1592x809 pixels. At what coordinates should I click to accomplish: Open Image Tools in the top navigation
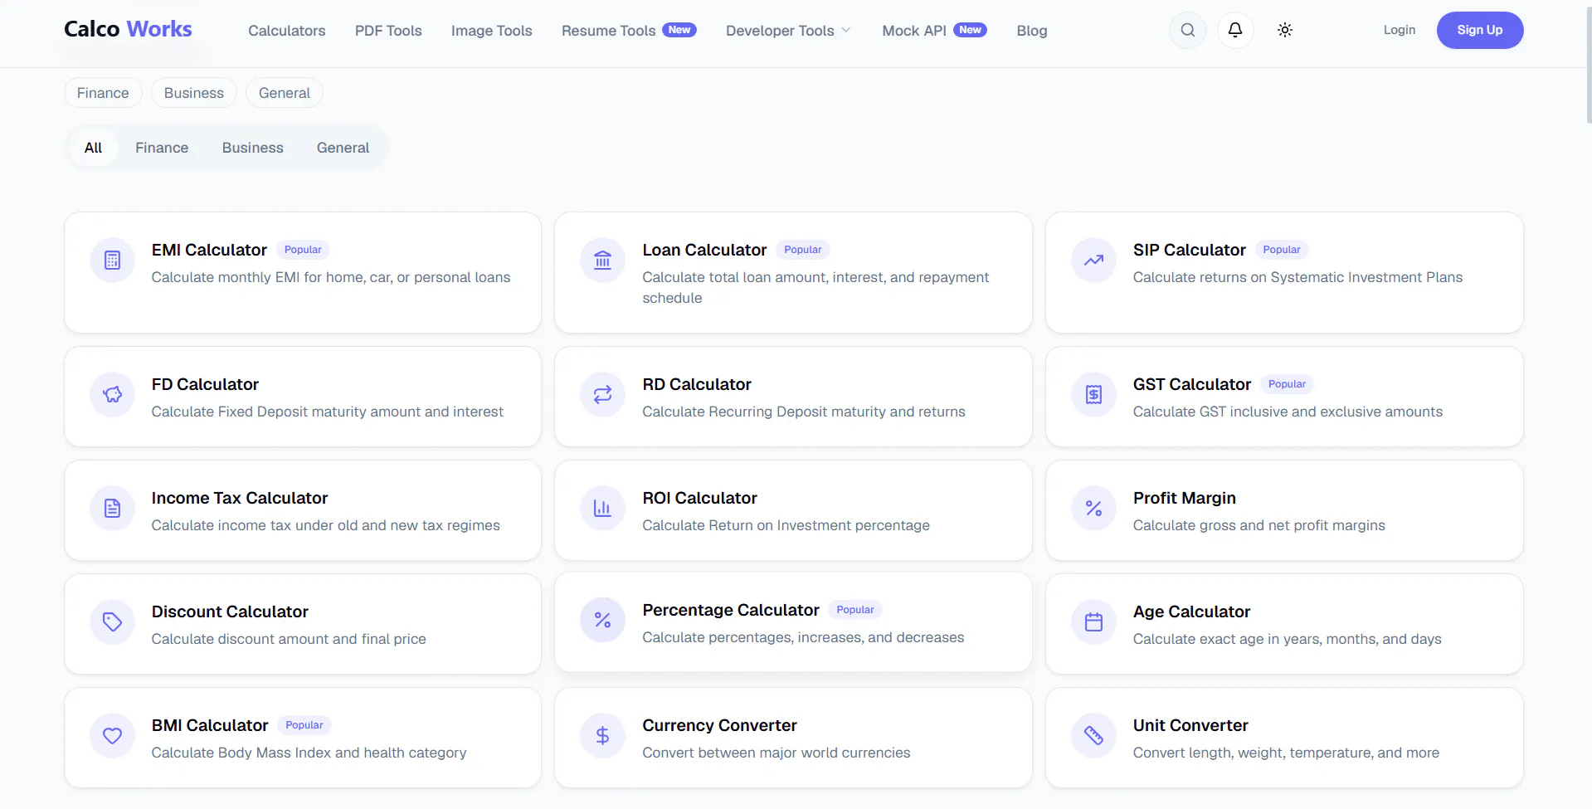click(492, 31)
